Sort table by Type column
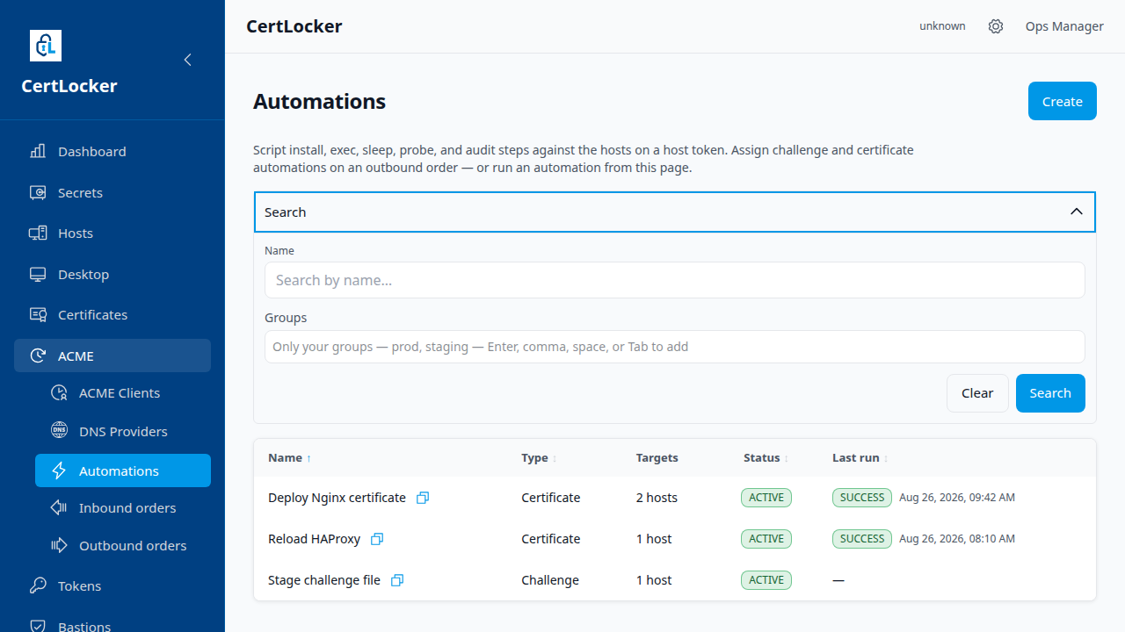This screenshot has width=1125, height=632. pyautogui.click(x=539, y=458)
